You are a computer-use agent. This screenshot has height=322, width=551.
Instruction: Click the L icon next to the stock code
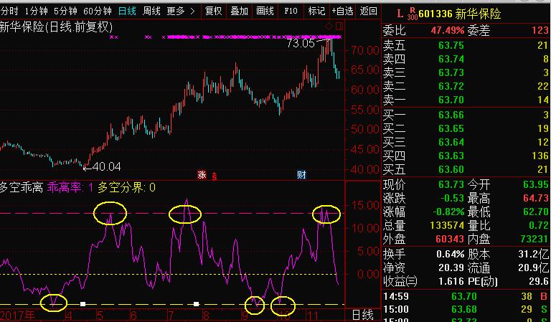pyautogui.click(x=400, y=14)
